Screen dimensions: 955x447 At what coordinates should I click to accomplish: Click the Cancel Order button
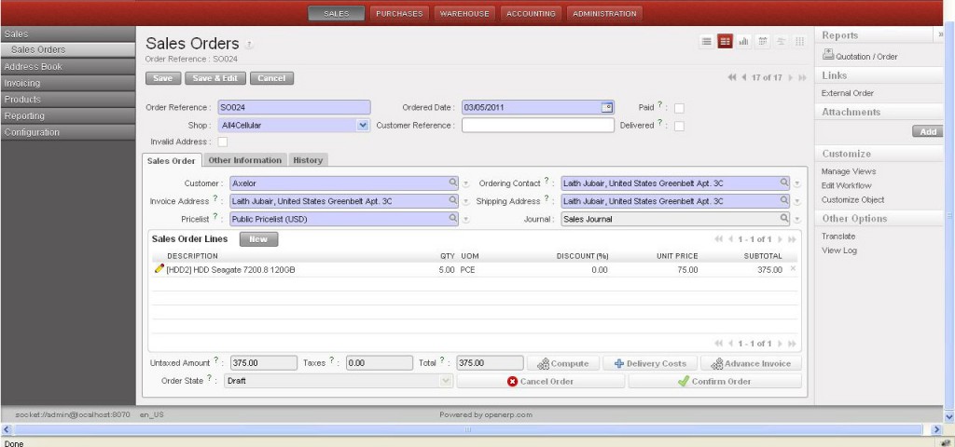pyautogui.click(x=540, y=381)
